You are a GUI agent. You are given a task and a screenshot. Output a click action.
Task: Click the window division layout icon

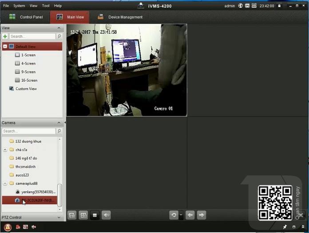83,215
